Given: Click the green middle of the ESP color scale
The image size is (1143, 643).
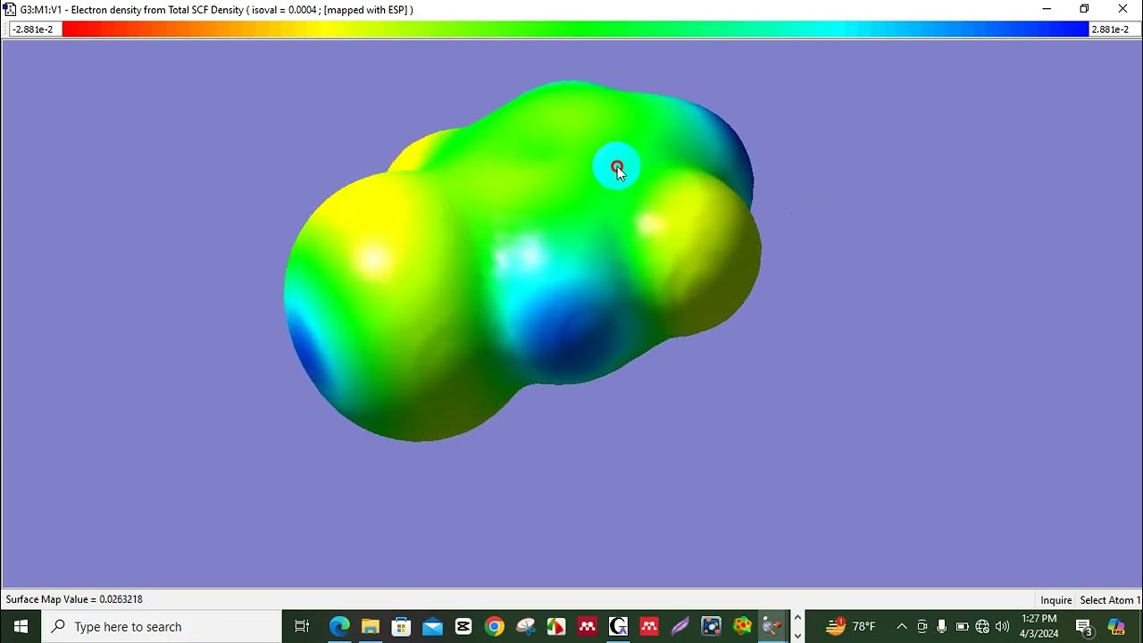Looking at the screenshot, I should pyautogui.click(x=576, y=29).
